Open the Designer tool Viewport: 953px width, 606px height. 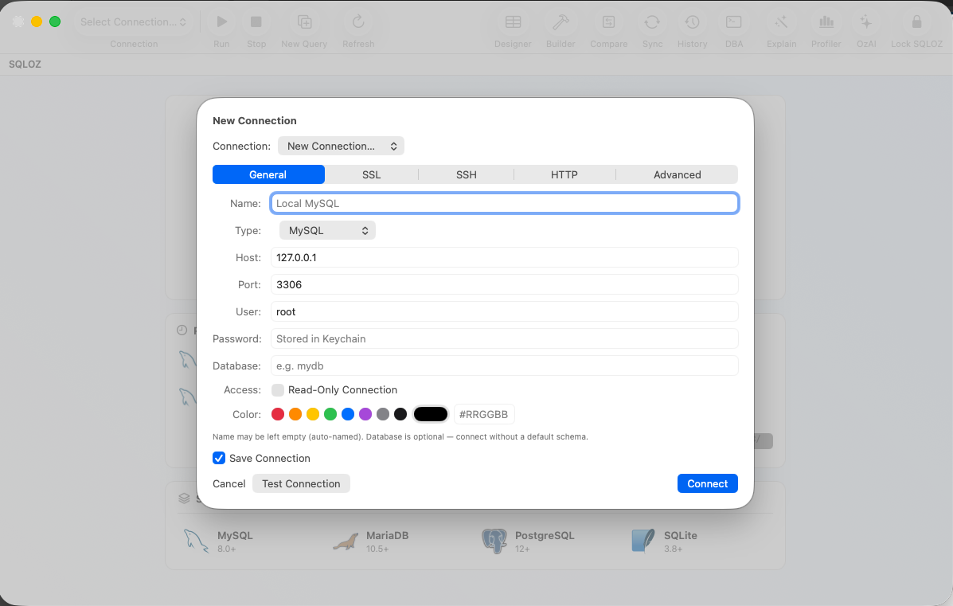click(x=513, y=22)
